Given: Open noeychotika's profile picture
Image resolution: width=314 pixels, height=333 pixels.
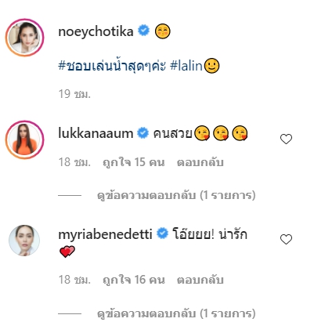Looking at the screenshot, I should pos(24,38).
